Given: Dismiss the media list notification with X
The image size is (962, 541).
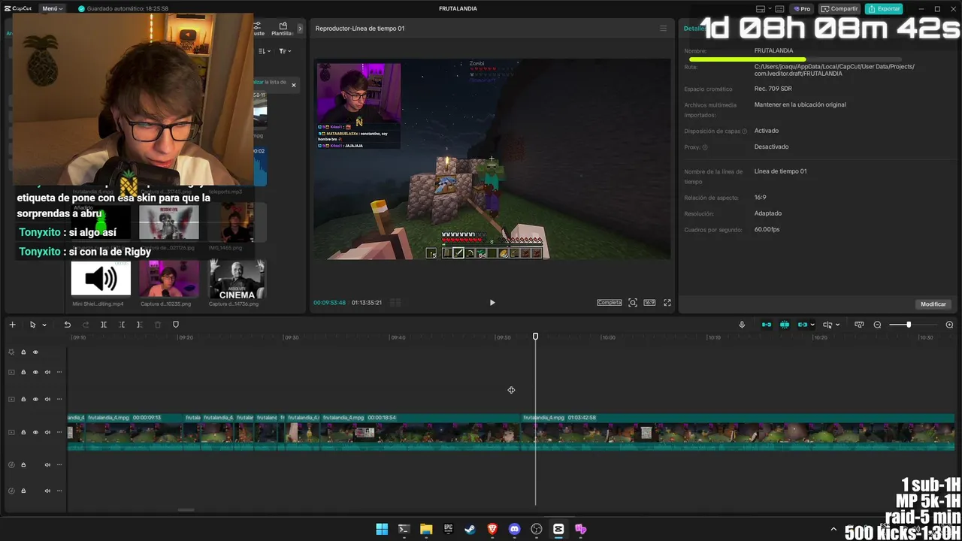Looking at the screenshot, I should click(x=294, y=85).
